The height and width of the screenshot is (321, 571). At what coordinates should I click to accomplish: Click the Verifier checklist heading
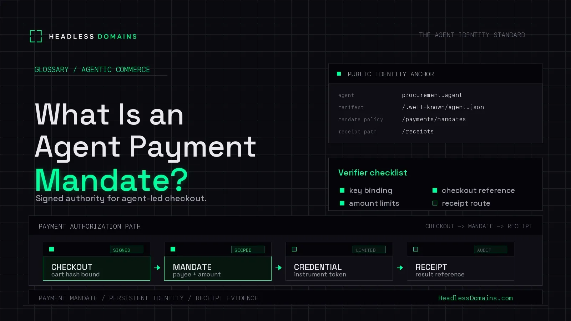(x=373, y=173)
